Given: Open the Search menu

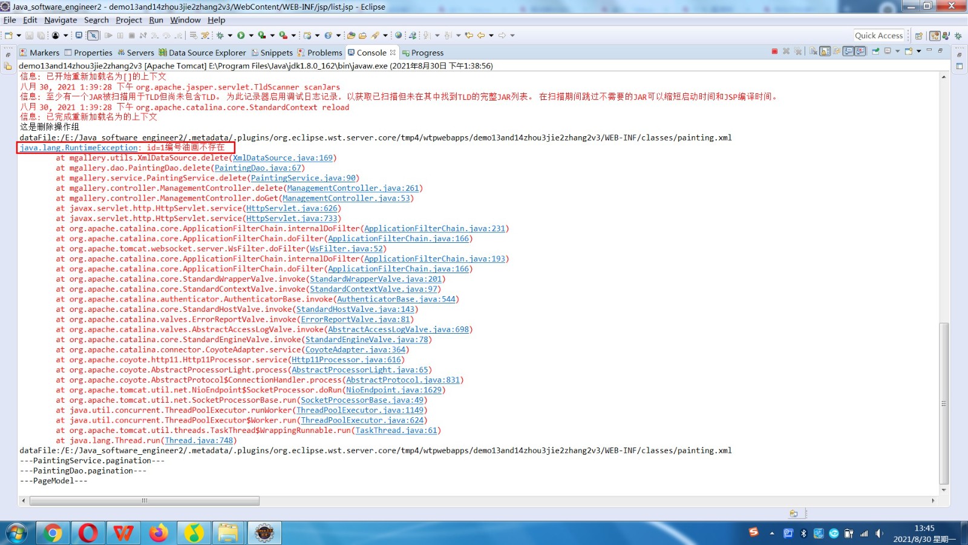Looking at the screenshot, I should (96, 20).
